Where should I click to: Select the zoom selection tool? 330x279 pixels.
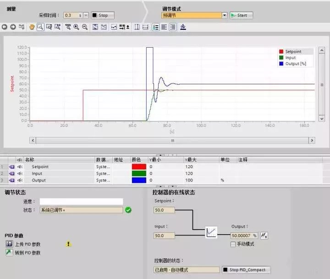coord(40,27)
